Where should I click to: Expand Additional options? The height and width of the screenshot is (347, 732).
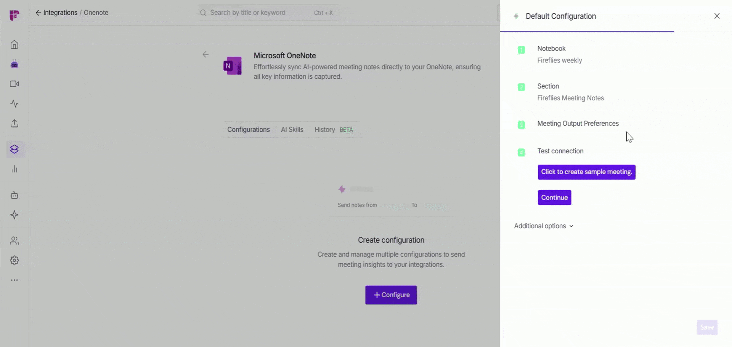(x=544, y=226)
